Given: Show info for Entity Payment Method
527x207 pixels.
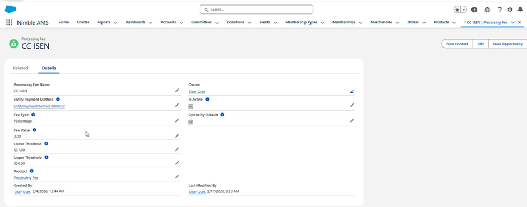Looking at the screenshot, I should tap(58, 100).
